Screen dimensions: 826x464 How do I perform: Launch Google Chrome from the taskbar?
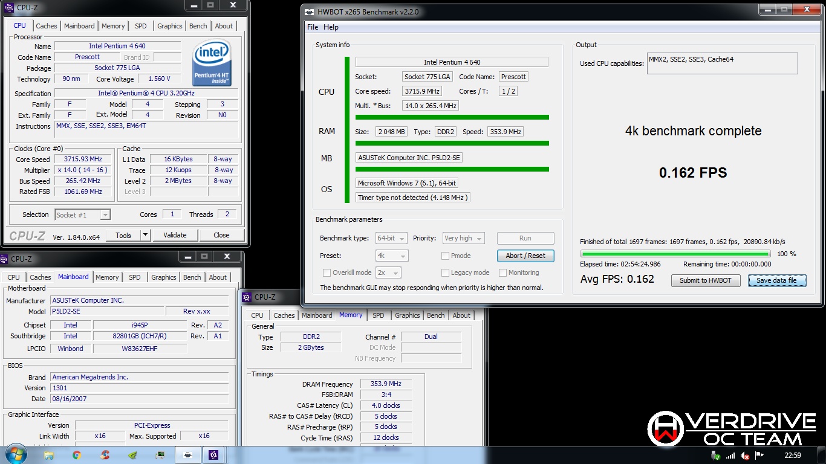[77, 455]
